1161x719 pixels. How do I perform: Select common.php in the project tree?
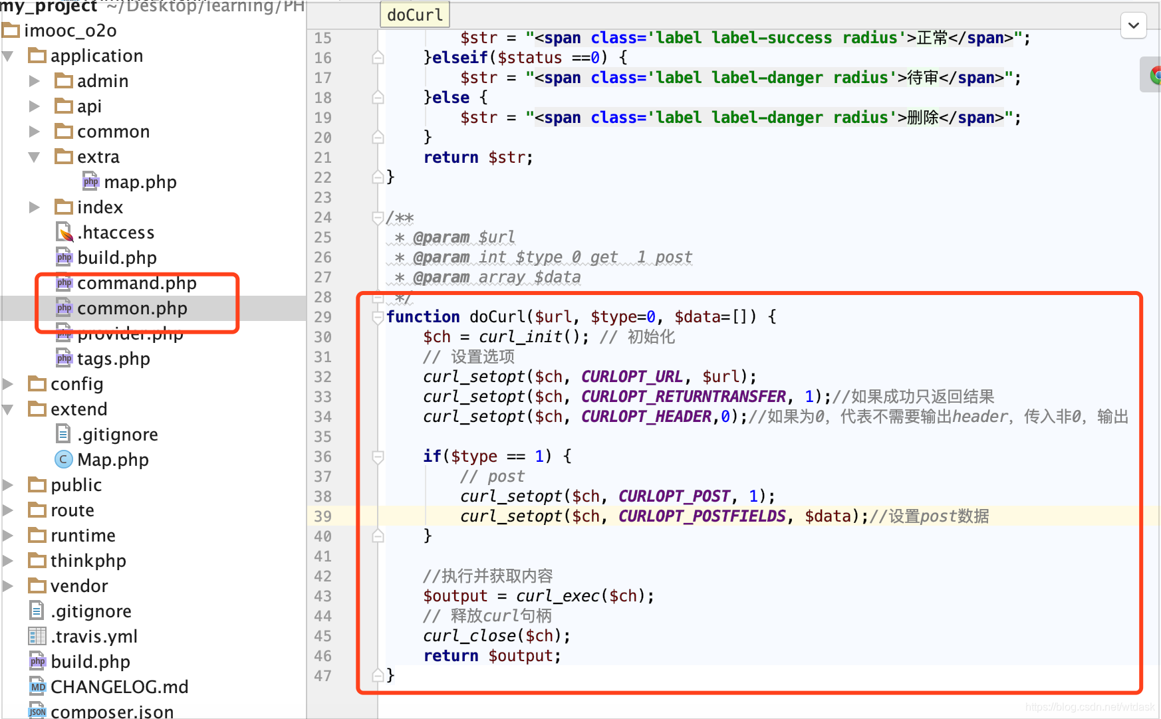click(x=132, y=308)
